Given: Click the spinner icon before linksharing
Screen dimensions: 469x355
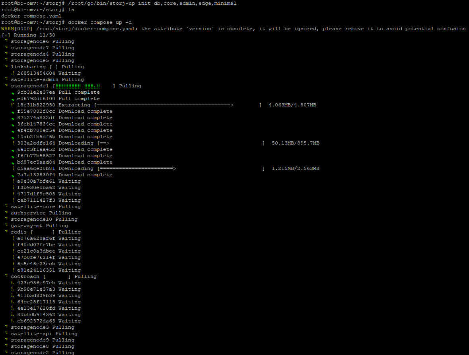Looking at the screenshot, I should tap(6, 67).
